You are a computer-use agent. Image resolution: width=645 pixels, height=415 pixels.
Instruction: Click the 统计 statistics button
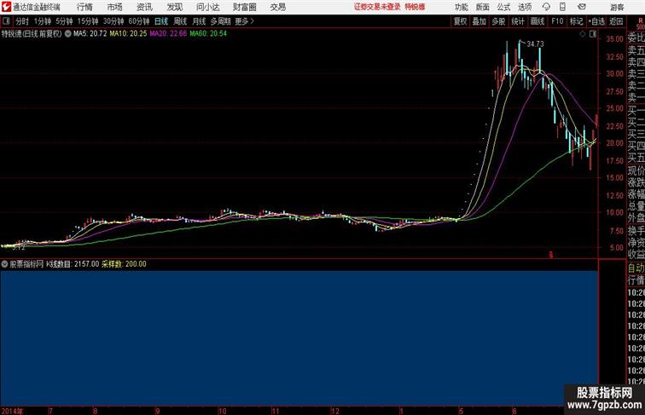tap(518, 21)
